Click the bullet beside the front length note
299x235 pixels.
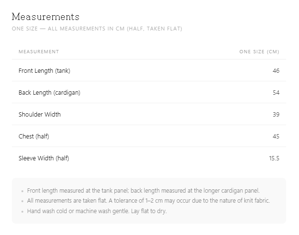point(22,191)
